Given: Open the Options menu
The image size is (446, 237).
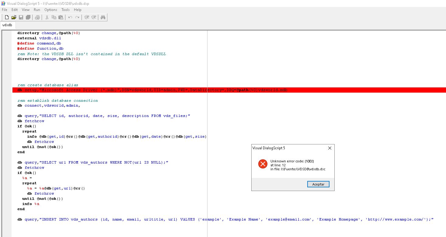Looking at the screenshot, I should click(51, 10).
